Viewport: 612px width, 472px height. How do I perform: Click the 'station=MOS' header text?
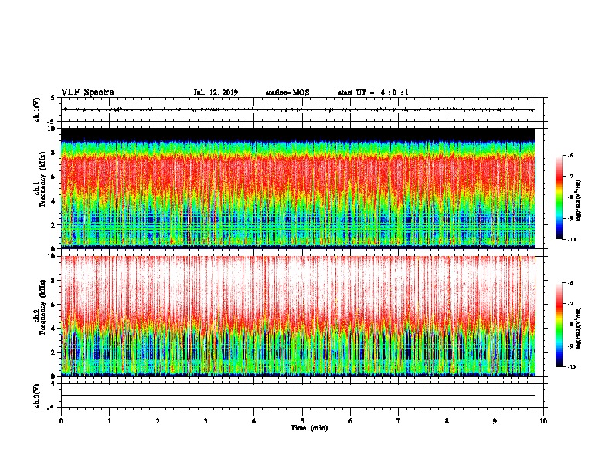tap(287, 93)
